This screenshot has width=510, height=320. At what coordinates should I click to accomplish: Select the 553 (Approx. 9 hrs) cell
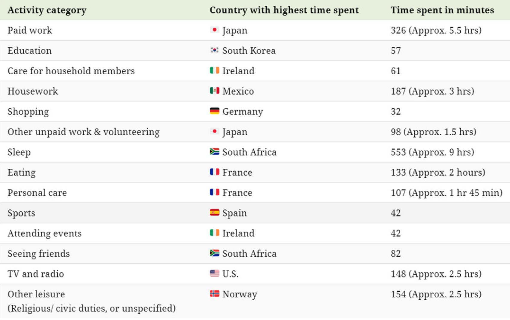coord(432,152)
